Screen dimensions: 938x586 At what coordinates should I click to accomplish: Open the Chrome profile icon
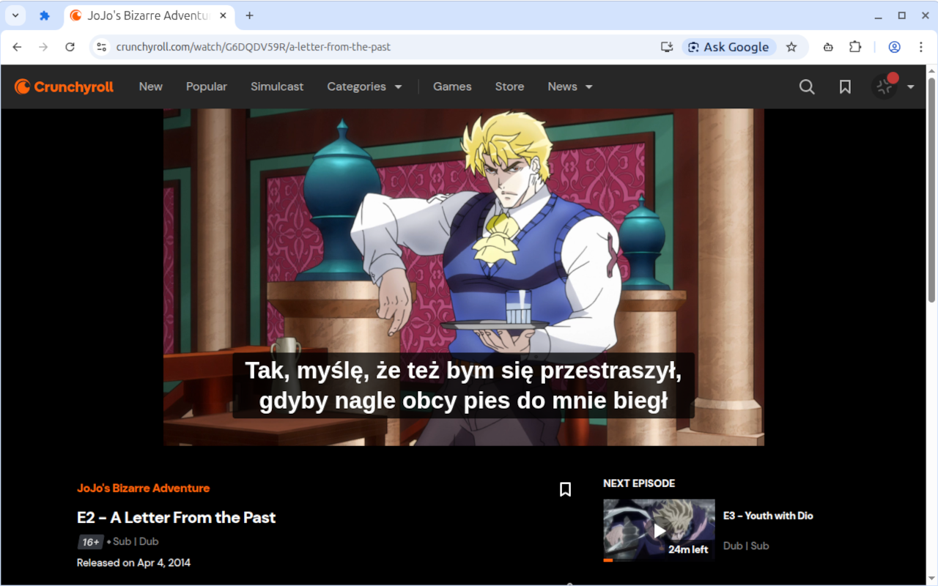(x=894, y=47)
